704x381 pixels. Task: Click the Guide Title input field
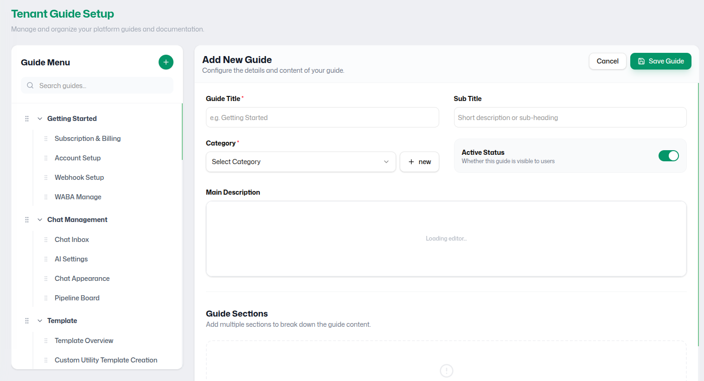coord(322,117)
